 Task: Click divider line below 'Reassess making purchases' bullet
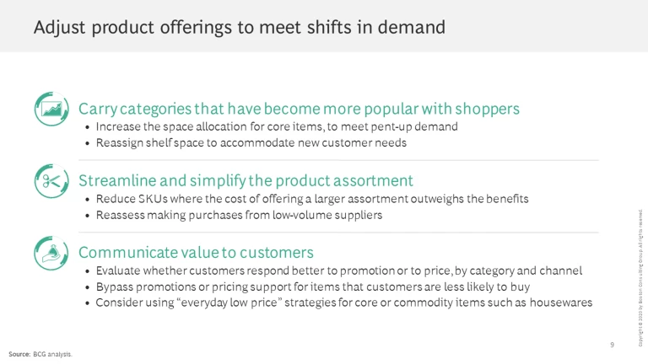(x=337, y=233)
